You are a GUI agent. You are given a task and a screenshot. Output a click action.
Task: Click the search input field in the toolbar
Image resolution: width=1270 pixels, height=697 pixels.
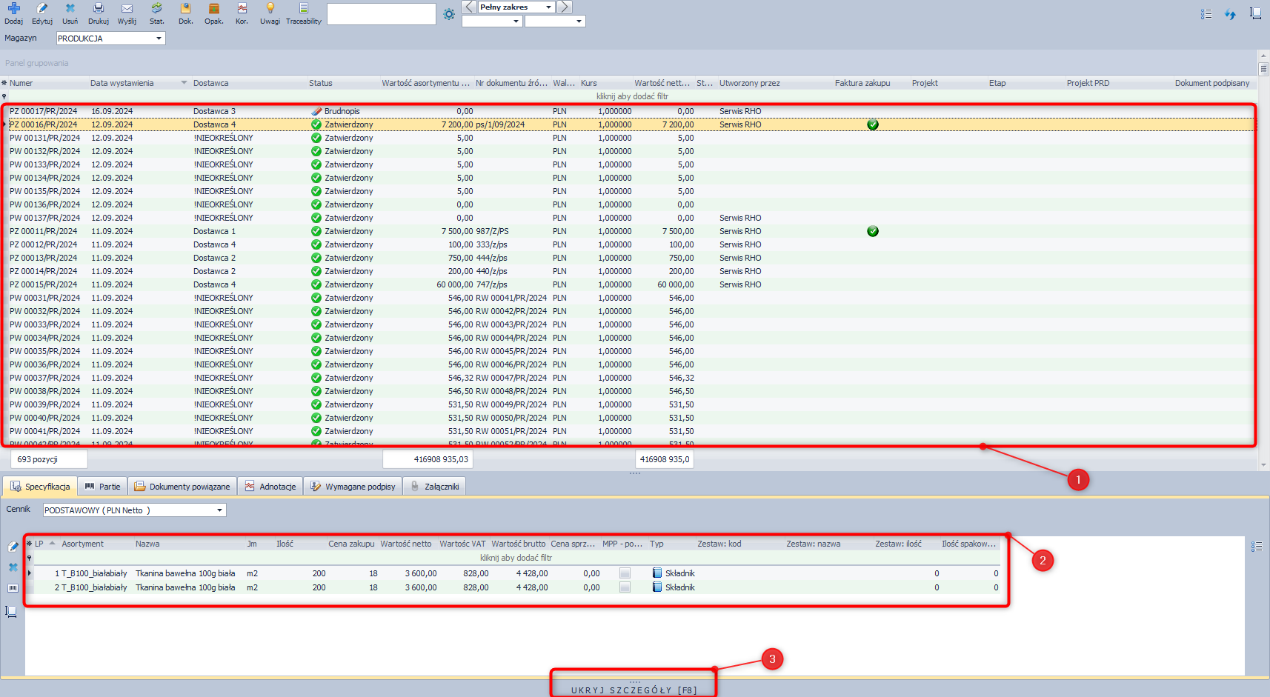[381, 14]
